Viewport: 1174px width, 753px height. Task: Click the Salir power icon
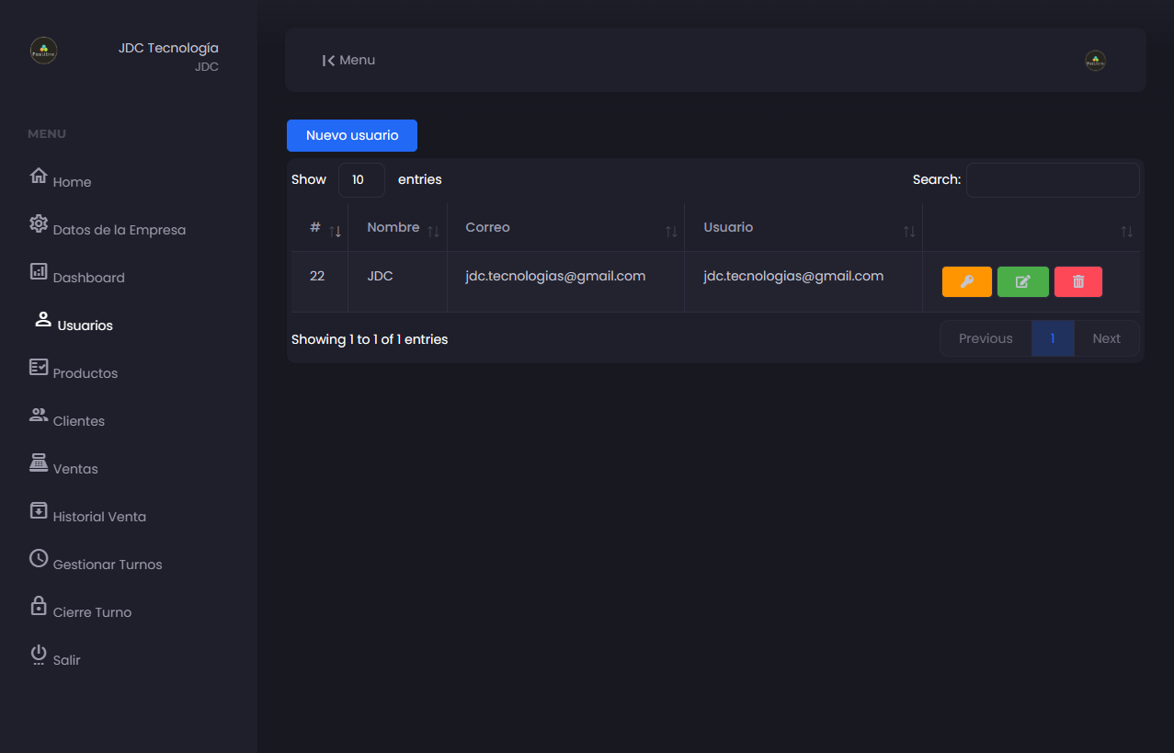tap(39, 654)
